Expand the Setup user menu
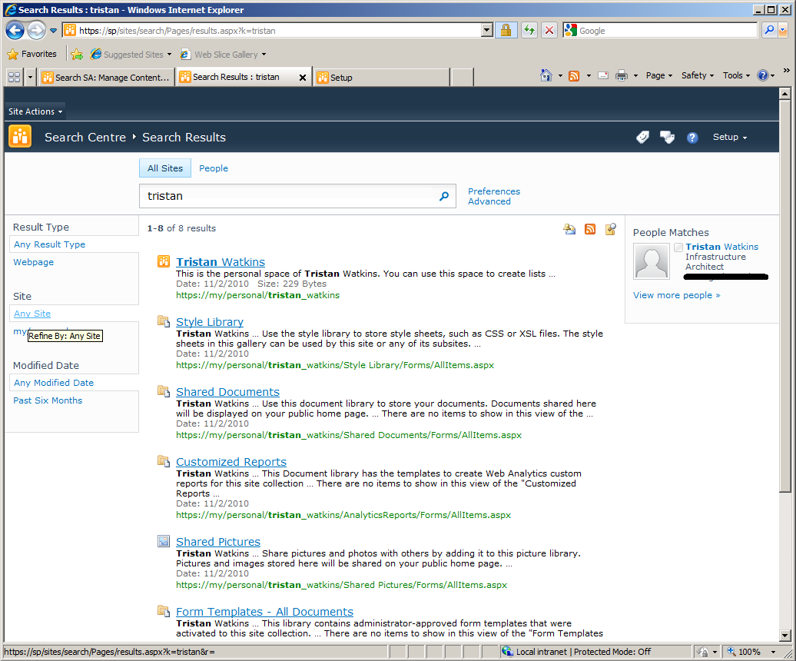Viewport: 796px width, 661px height. (x=730, y=138)
